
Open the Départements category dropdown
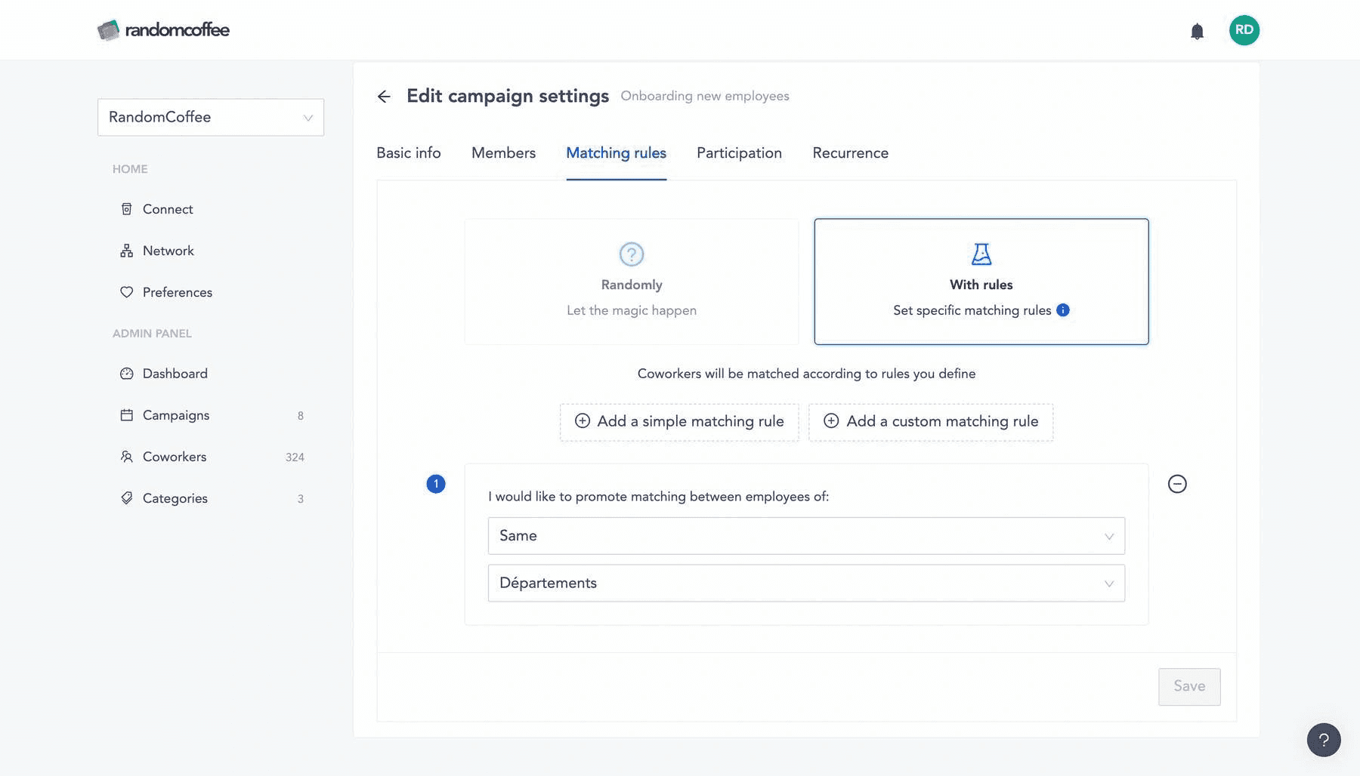[x=806, y=584]
